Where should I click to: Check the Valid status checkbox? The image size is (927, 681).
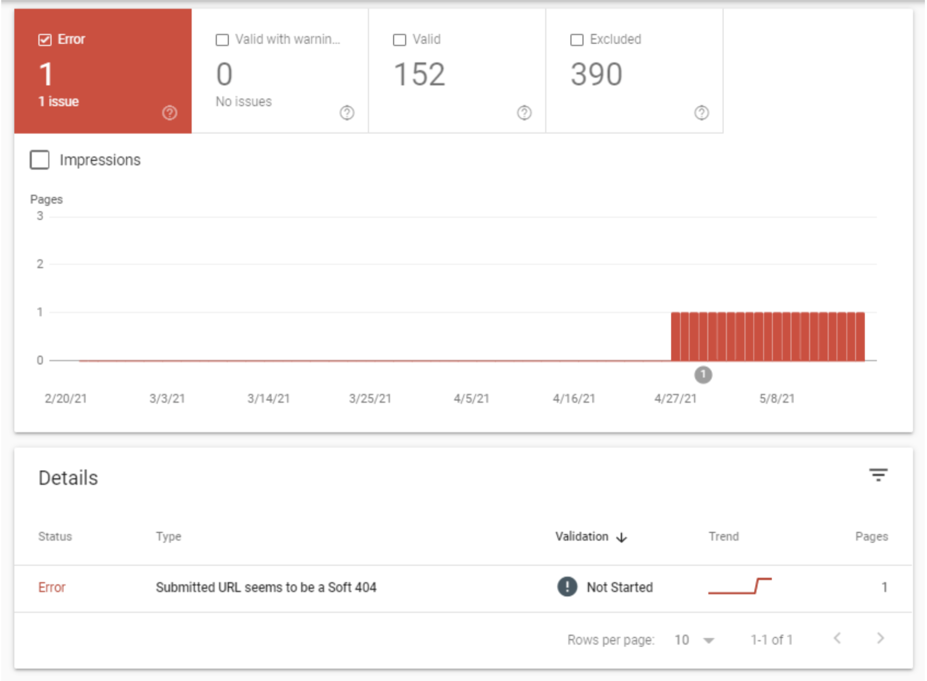point(400,40)
